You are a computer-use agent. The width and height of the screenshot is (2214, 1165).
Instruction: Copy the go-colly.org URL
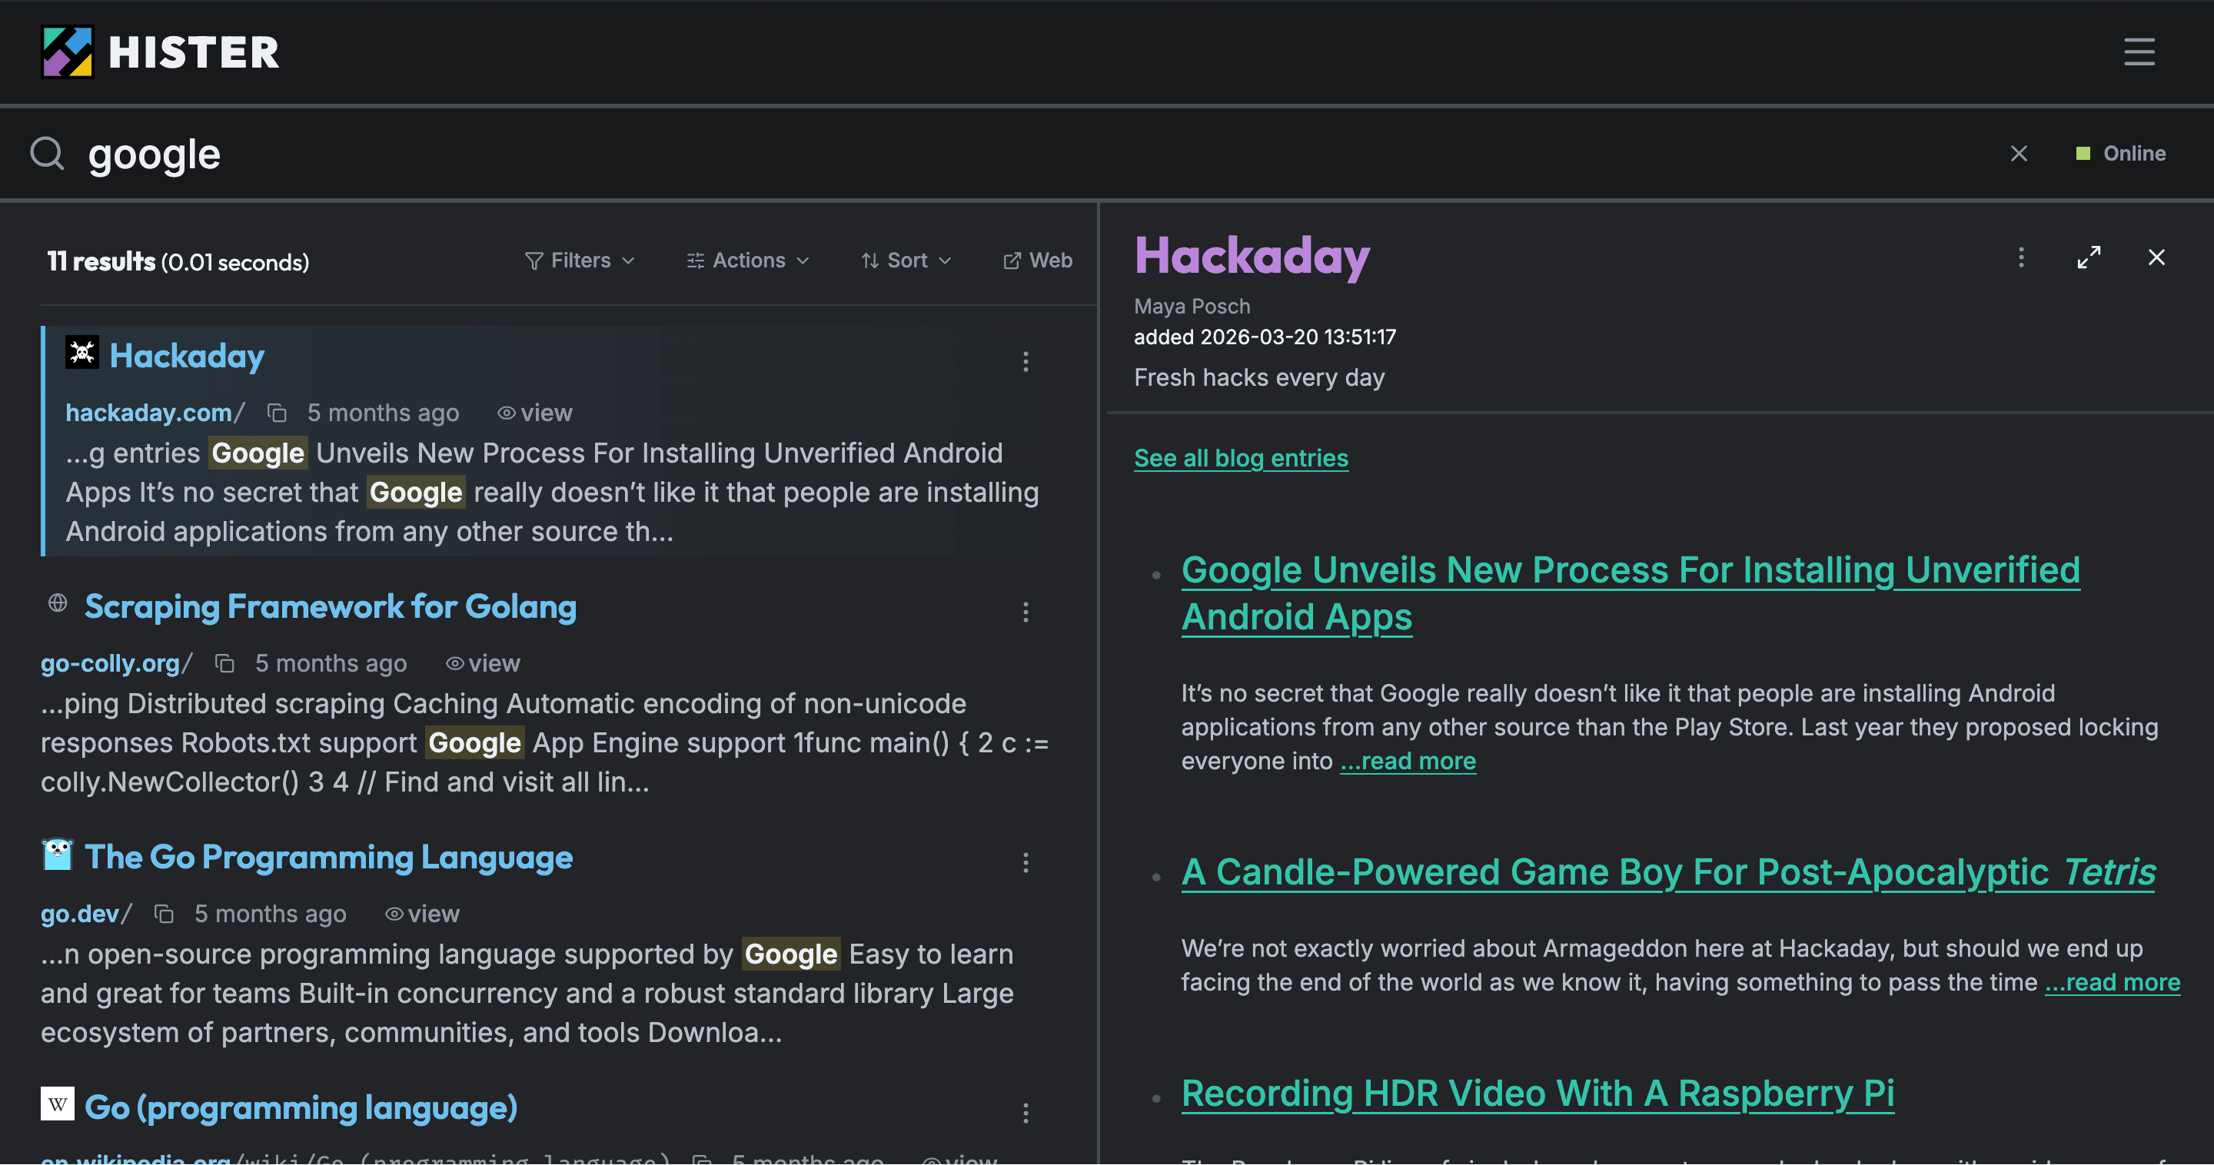[224, 664]
